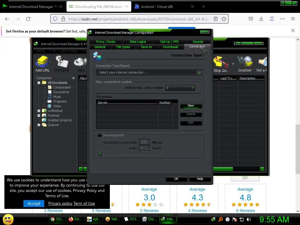Viewport: 300px width, 225px height.
Task: Dismiss the Firefox default browser notification
Action: click(293, 30)
